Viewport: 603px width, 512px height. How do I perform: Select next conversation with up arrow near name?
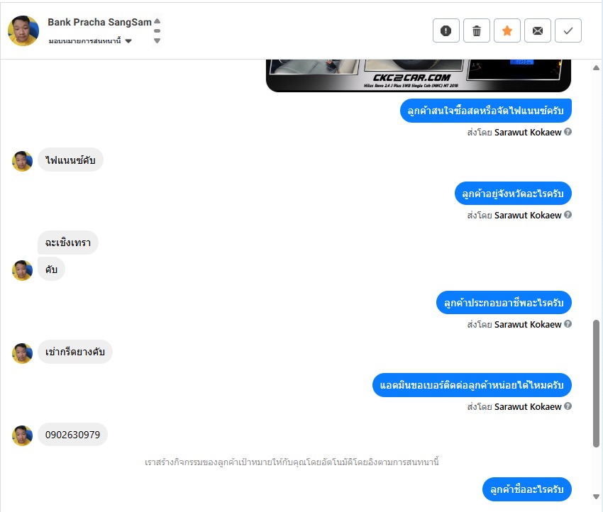[157, 21]
